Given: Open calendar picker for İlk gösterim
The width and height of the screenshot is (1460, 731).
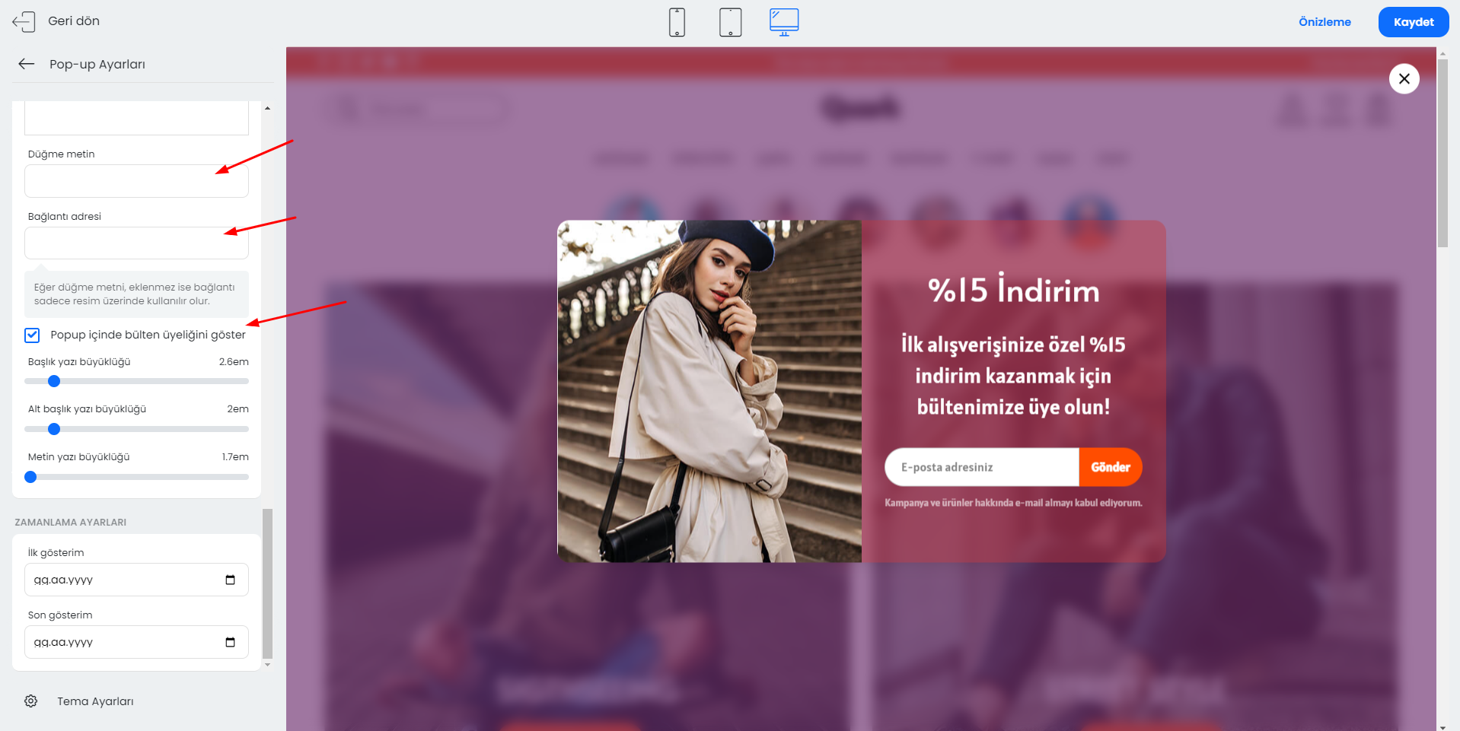Looking at the screenshot, I should pyautogui.click(x=230, y=580).
